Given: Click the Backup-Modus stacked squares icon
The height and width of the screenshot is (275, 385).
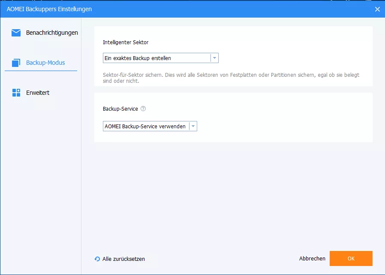Looking at the screenshot, I should point(16,63).
